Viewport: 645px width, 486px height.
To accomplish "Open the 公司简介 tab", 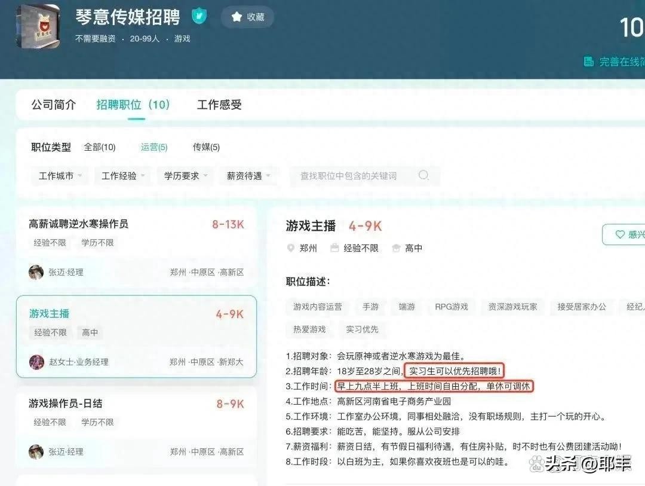I will point(54,105).
